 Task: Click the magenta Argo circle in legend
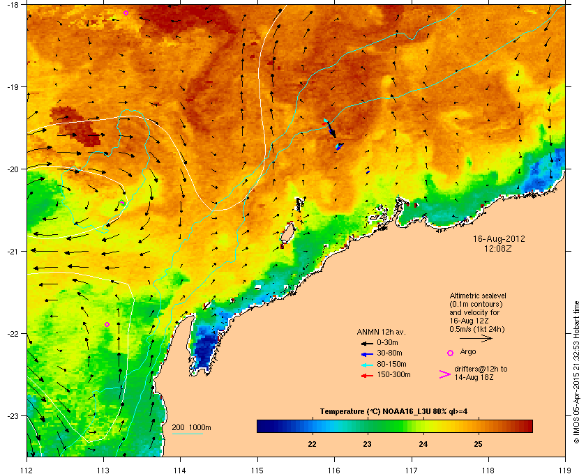coord(451,353)
